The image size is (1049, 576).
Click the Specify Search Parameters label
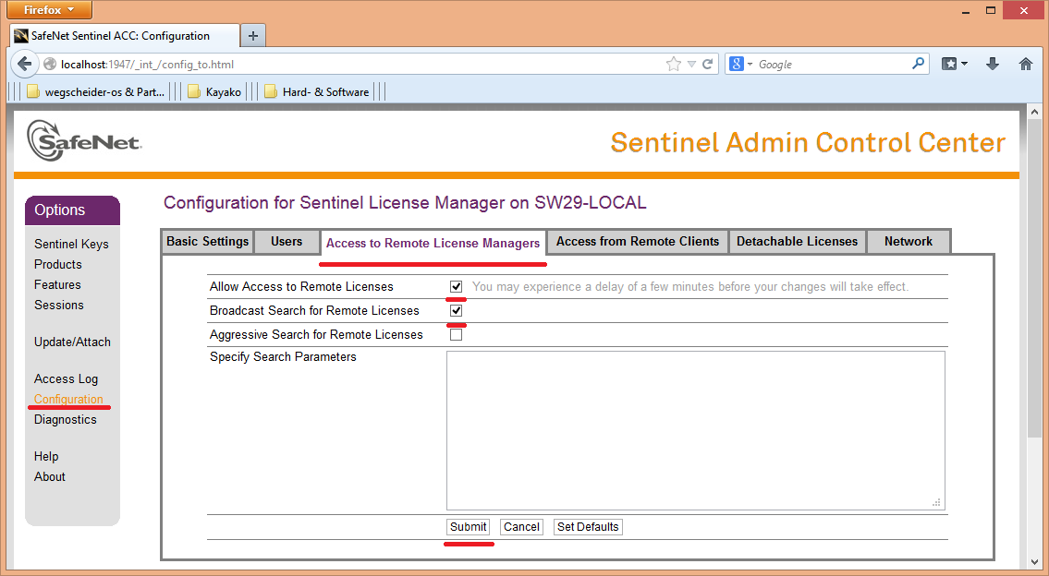coord(283,357)
